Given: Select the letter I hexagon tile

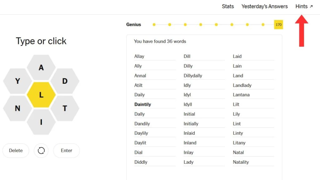Looking at the screenshot, I should click(41, 122).
